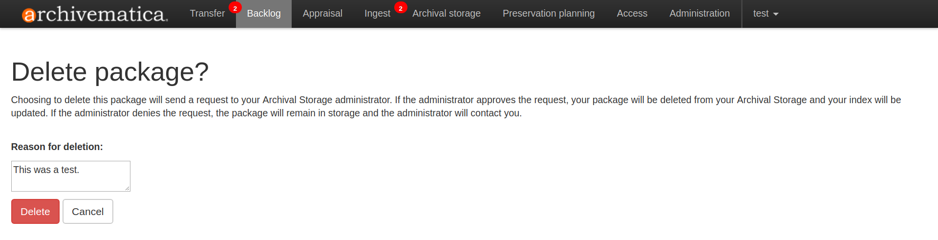Click the red notification badge on Ingest

click(x=401, y=8)
